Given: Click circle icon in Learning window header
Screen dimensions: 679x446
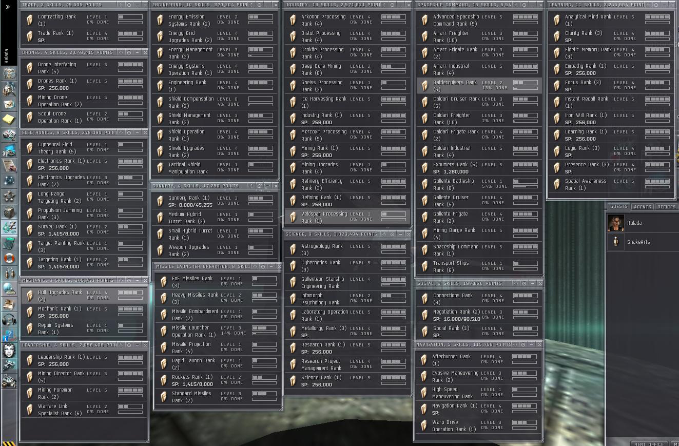Looking at the screenshot, I should click(x=656, y=5).
